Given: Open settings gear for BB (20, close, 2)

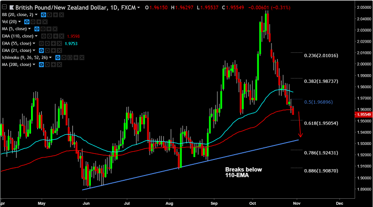Looking at the screenshot, I should [x=50, y=15].
